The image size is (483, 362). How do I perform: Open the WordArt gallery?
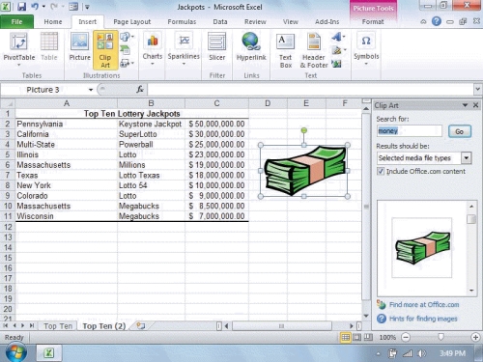tap(338, 37)
